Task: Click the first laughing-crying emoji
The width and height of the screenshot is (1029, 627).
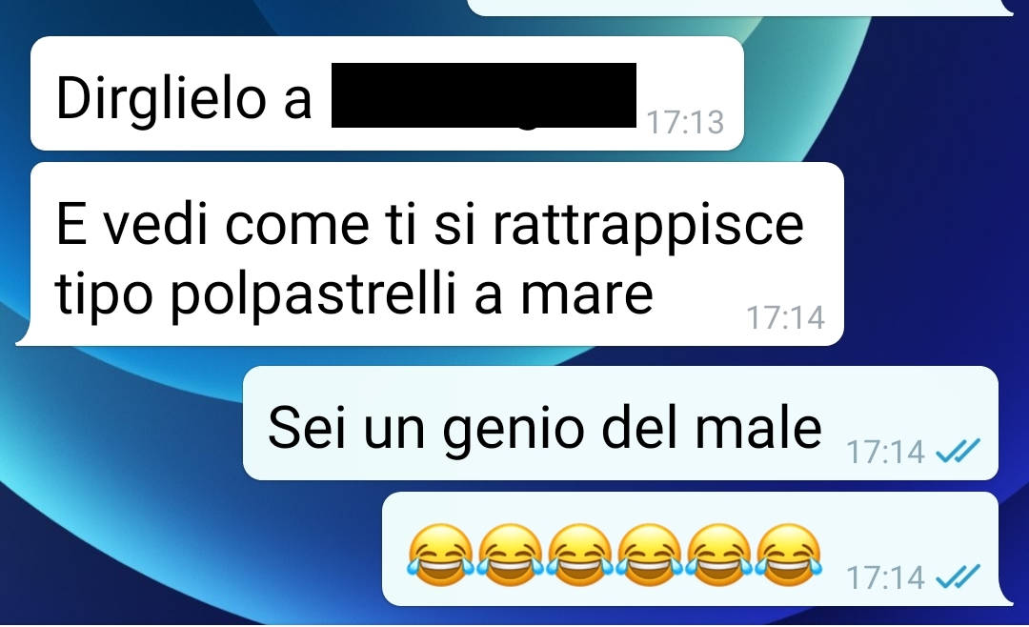Action: (440, 555)
